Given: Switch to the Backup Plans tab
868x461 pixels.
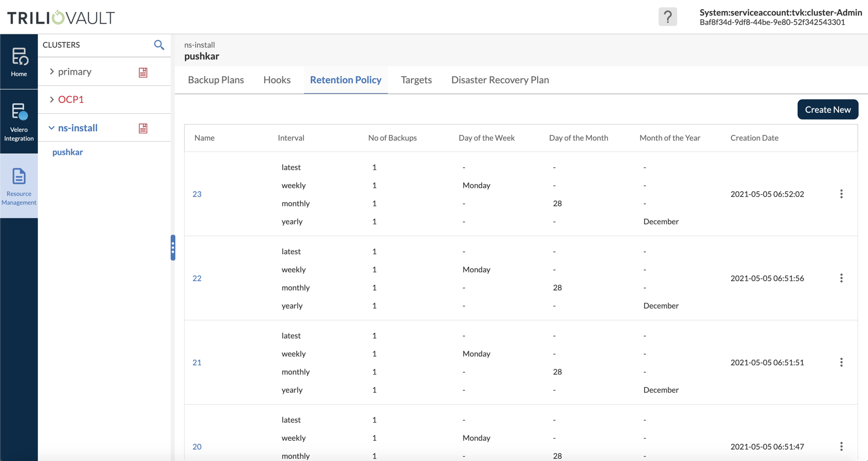Looking at the screenshot, I should coord(216,80).
